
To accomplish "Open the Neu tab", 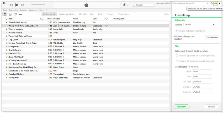I will point(92,14).
